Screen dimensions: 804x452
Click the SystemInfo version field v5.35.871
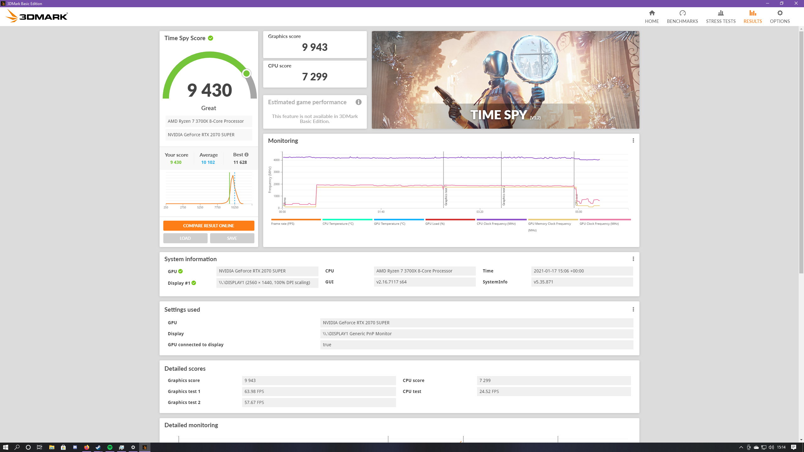click(x=582, y=282)
